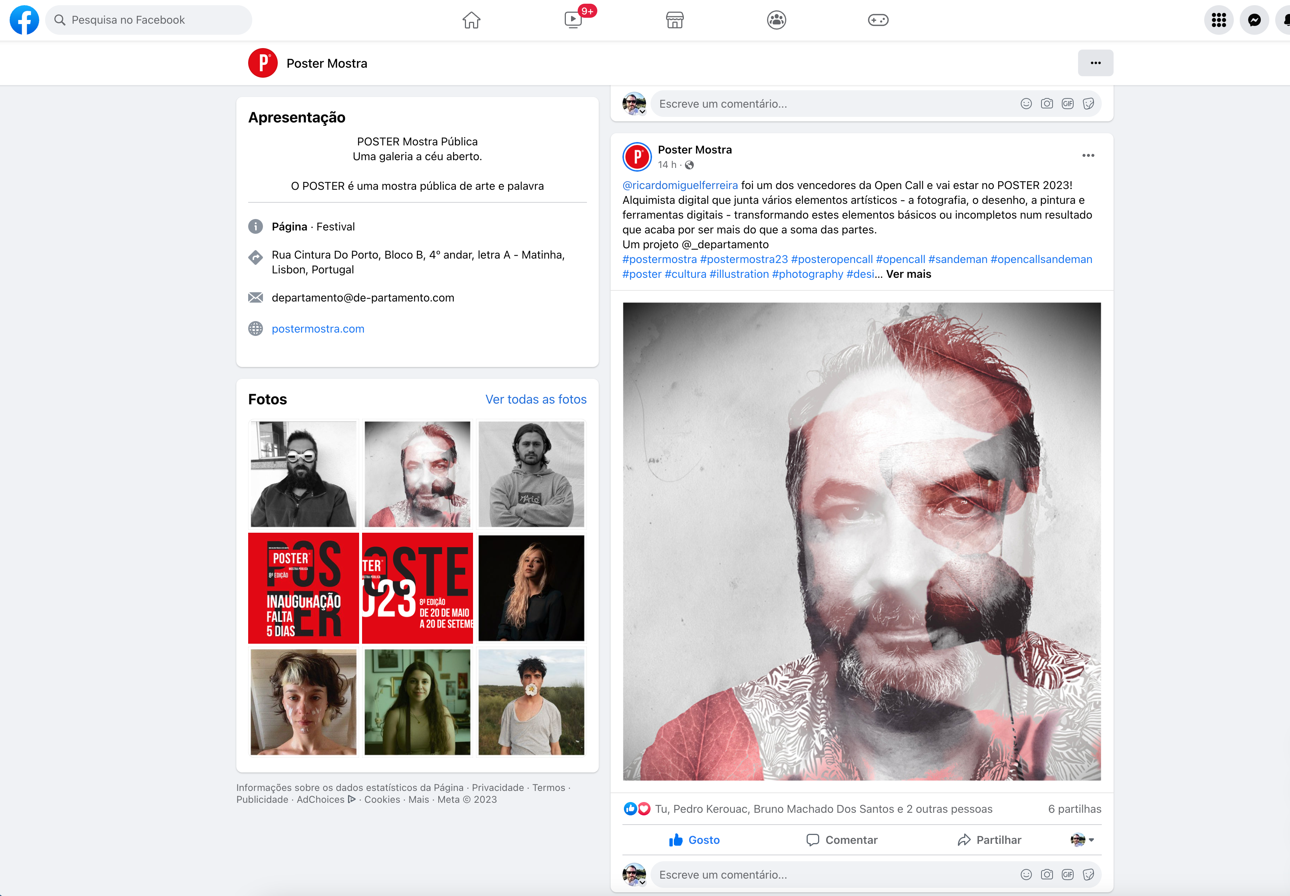Click the camera icon in bottom comment box
Screen dimensions: 1290x896
[1047, 874]
